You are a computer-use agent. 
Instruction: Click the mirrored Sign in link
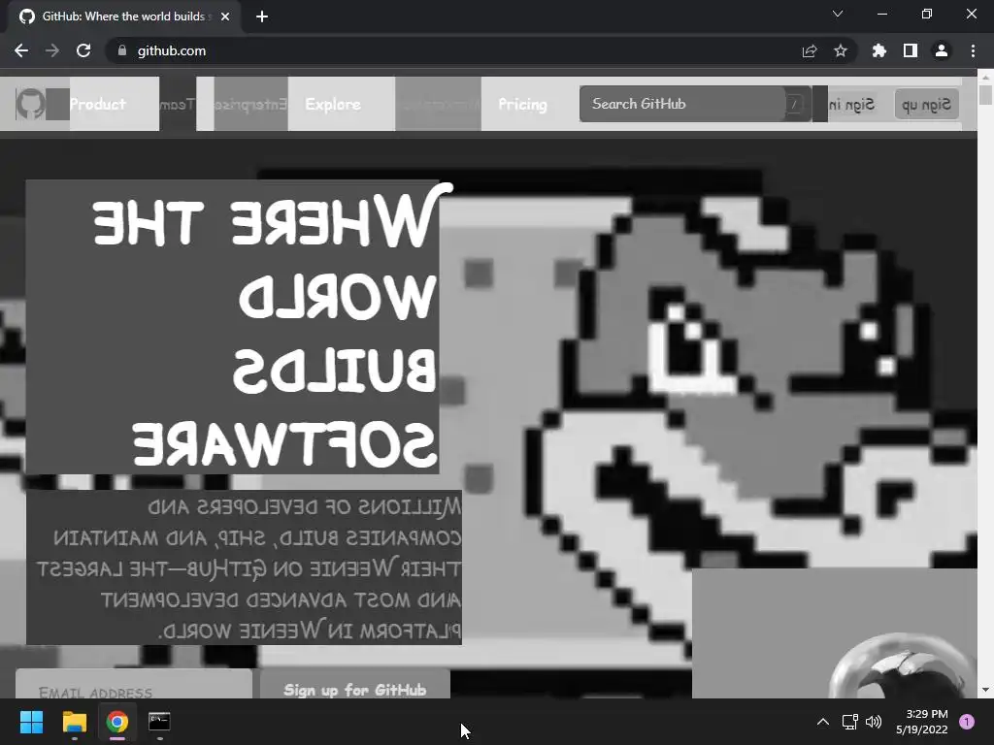click(x=852, y=104)
